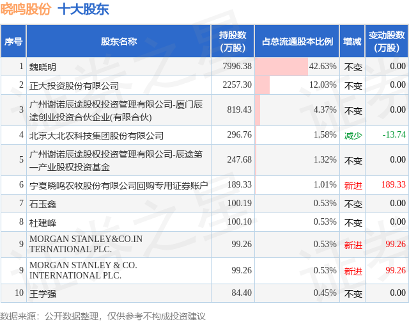Viewport: 409px width, 322px height.
Task: Select 宁夏晓鸣农牧股份有限公司回购专用证券账户 name
Action: point(119,186)
